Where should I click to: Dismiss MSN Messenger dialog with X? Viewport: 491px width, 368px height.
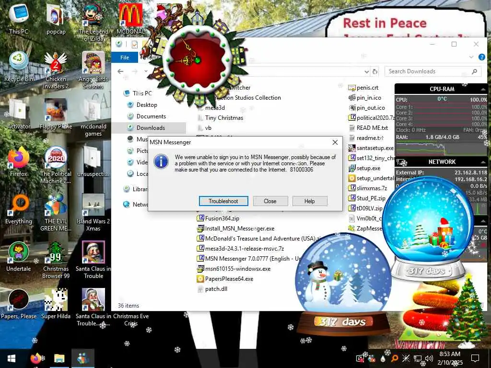click(x=335, y=142)
